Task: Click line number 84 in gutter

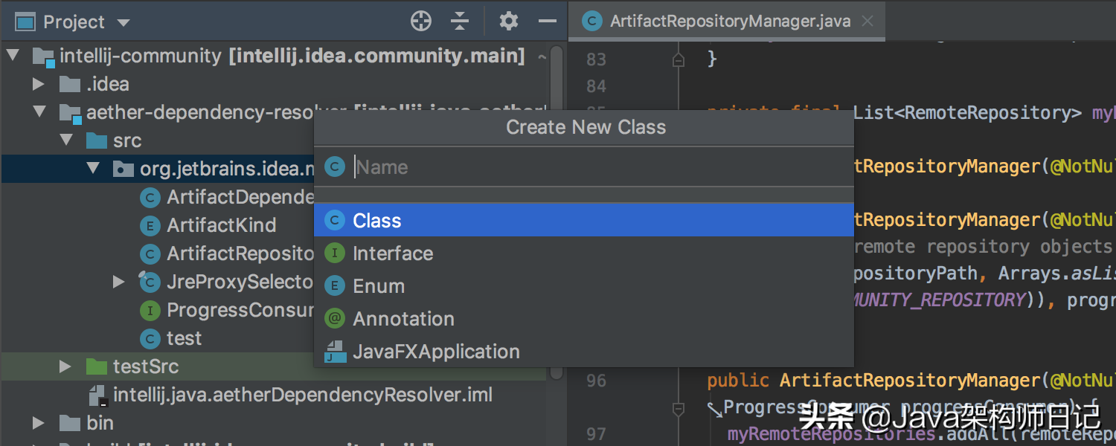Action: pyautogui.click(x=597, y=86)
